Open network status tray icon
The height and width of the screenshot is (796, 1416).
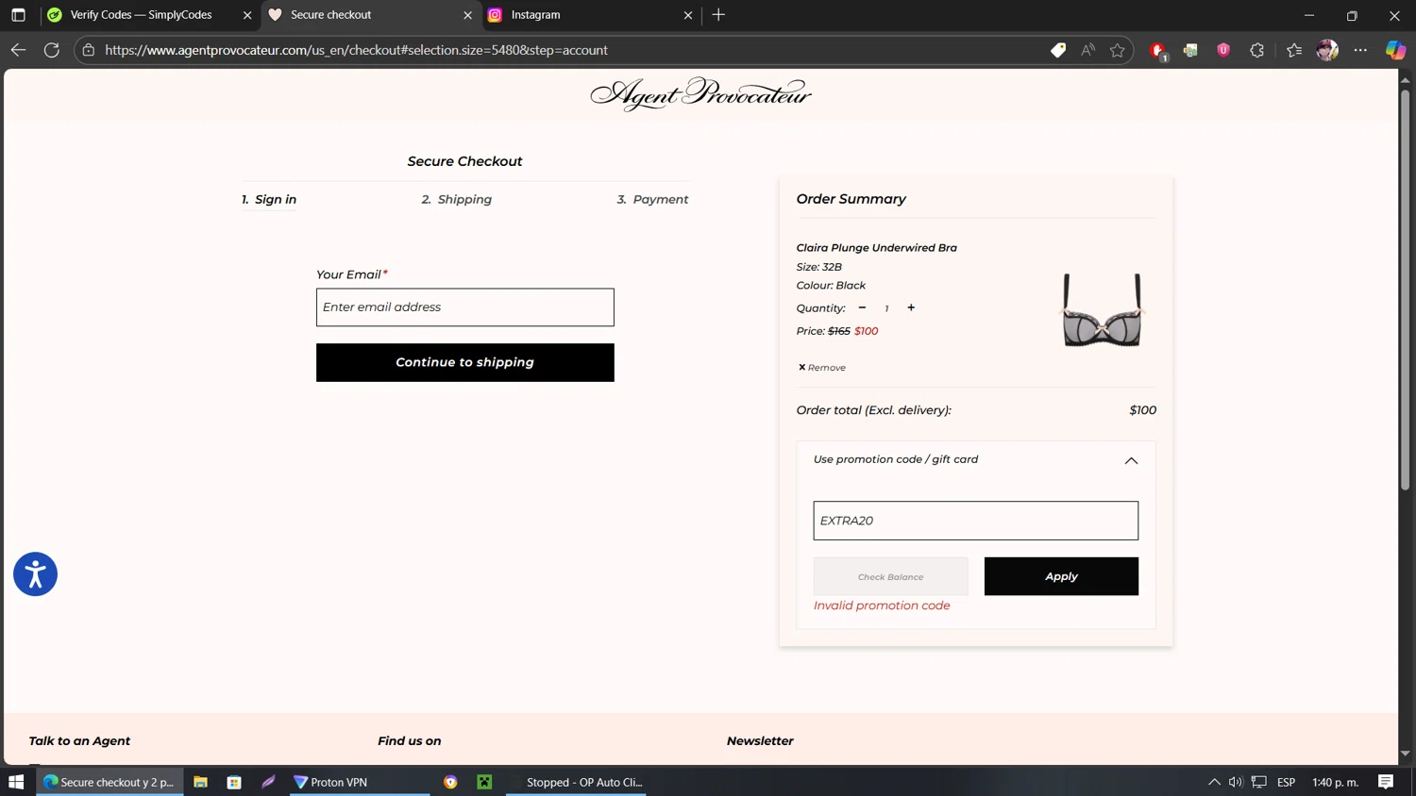click(x=1259, y=782)
